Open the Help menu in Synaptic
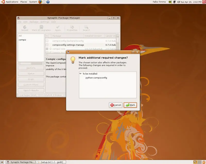The height and width of the screenshot is (164, 206). point(54,22)
